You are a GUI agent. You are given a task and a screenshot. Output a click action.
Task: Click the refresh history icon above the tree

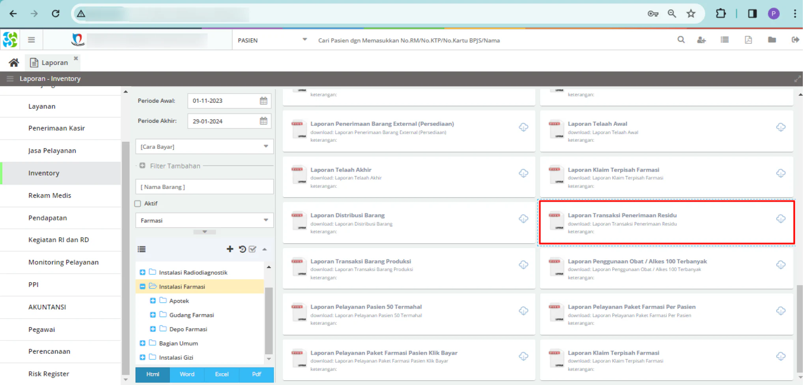click(242, 249)
